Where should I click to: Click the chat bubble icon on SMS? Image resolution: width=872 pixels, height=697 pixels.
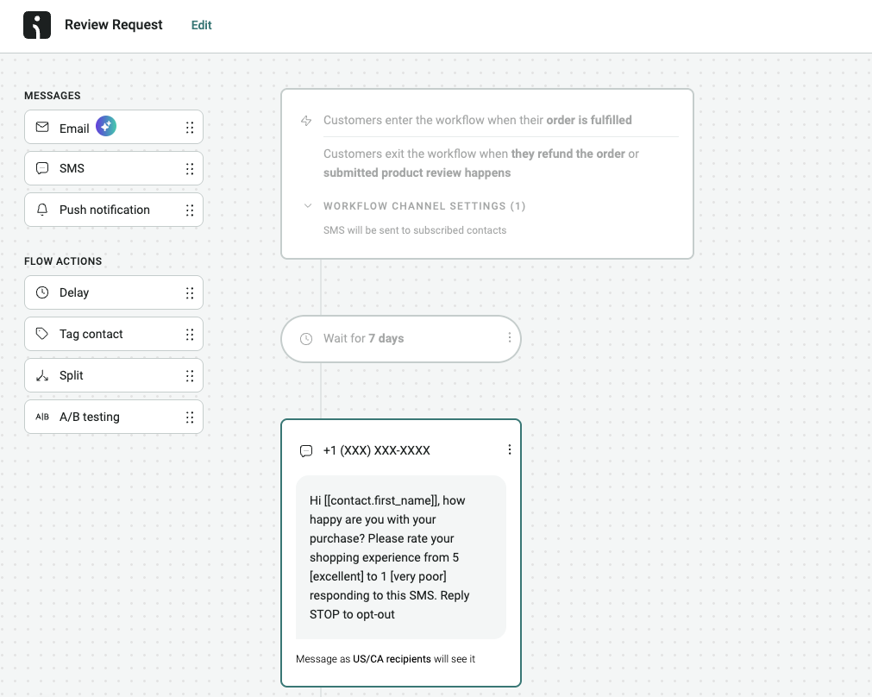42,168
